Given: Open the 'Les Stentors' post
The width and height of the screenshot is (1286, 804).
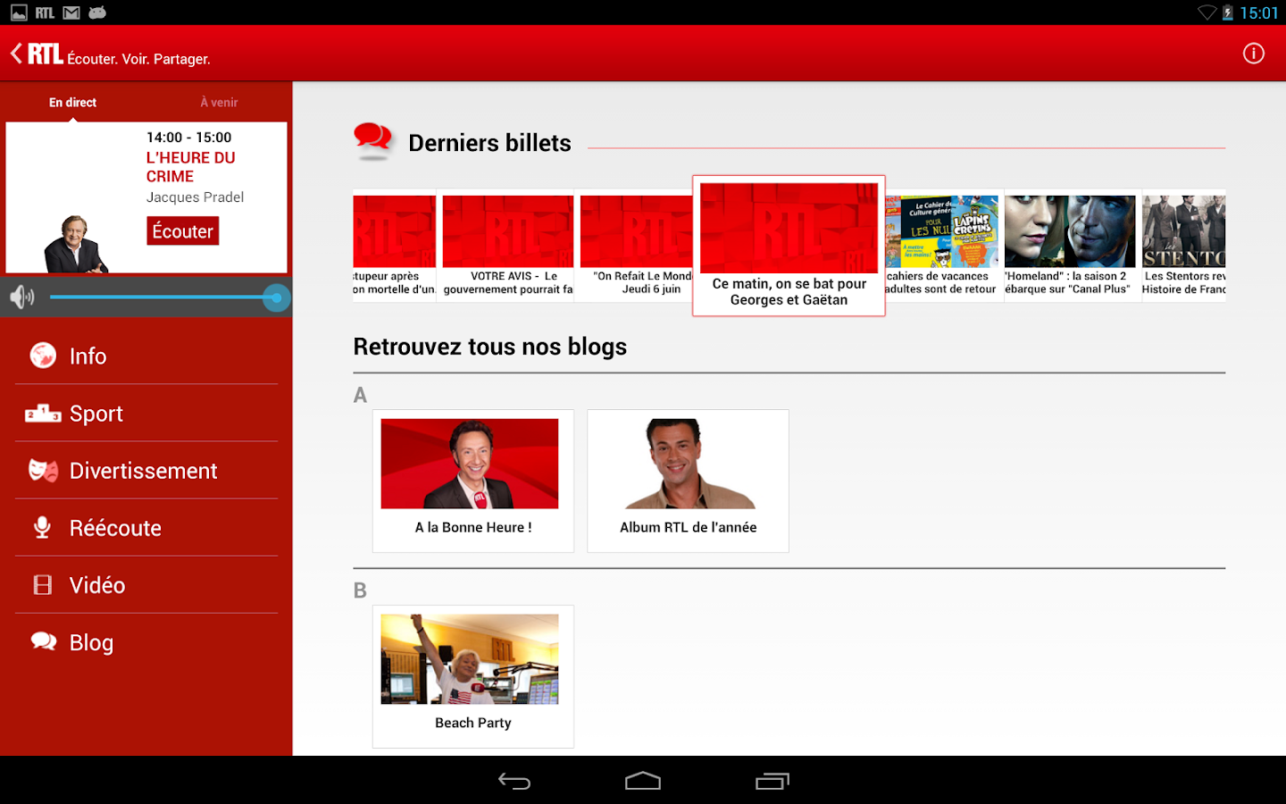Looking at the screenshot, I should [1183, 246].
